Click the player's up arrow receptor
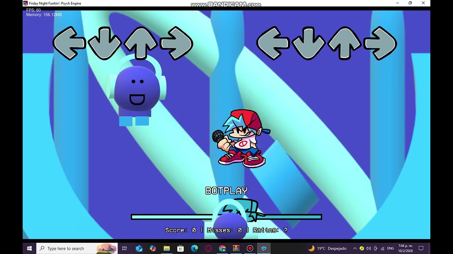 (x=344, y=43)
